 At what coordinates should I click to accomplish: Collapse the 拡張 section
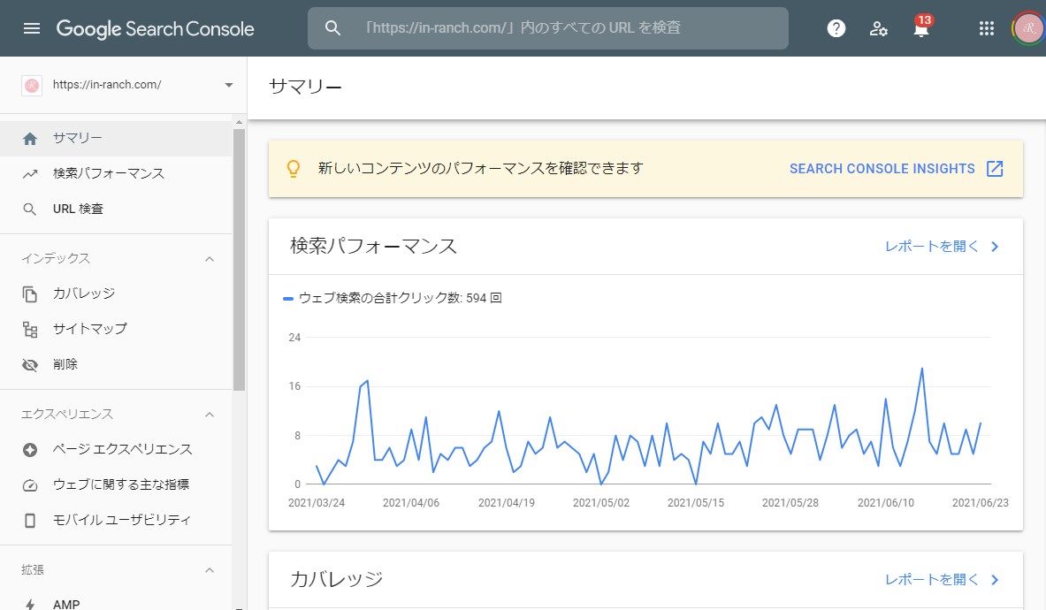point(210,570)
